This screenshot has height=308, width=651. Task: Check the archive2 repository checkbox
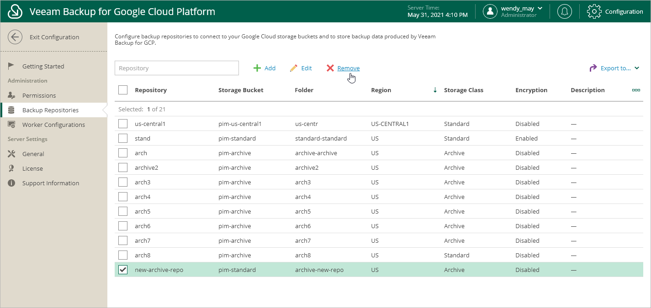coord(123,167)
